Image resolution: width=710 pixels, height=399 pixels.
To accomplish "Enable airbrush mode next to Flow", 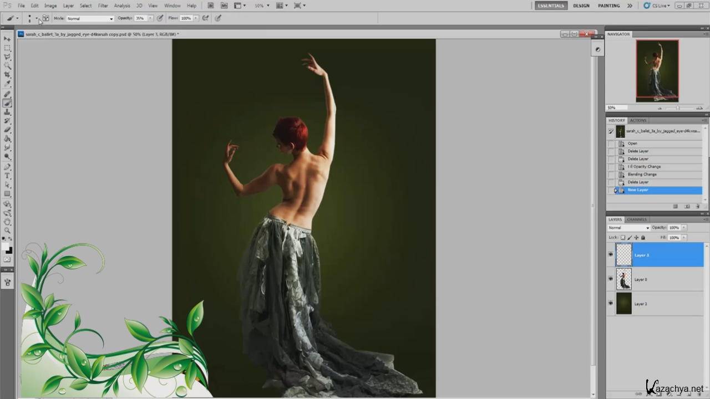I will (x=205, y=18).
